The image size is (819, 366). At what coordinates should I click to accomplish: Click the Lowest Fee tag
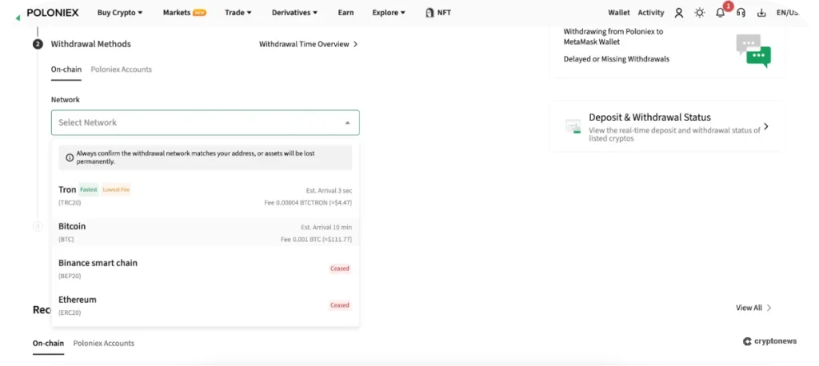point(116,189)
